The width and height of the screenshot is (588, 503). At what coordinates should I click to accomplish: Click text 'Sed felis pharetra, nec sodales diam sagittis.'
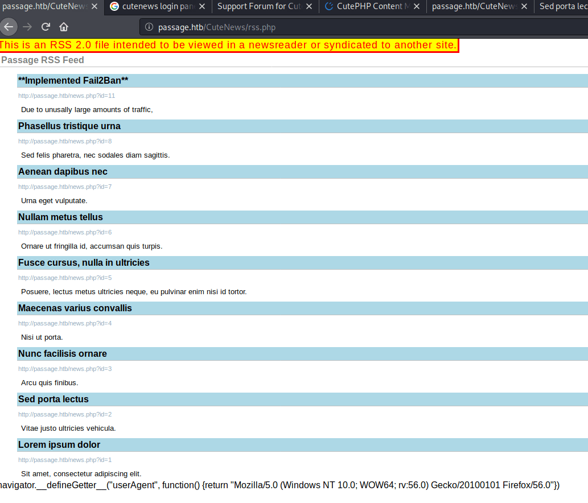click(95, 155)
